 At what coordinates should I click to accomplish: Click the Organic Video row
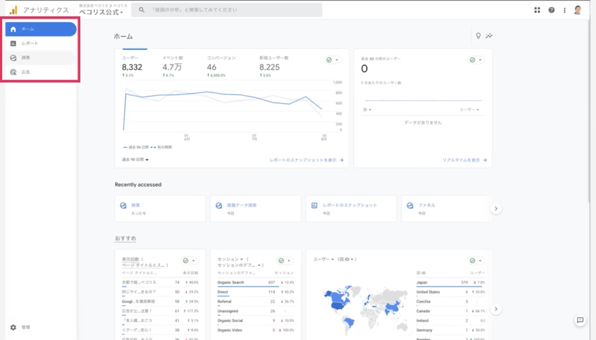[x=256, y=330]
